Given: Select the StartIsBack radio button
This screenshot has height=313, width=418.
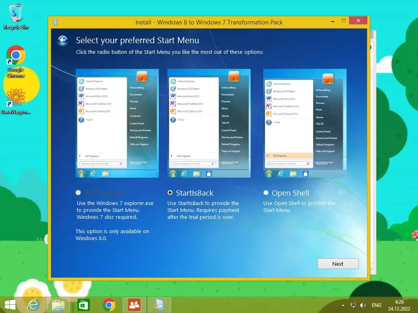Looking at the screenshot, I should pyautogui.click(x=170, y=193).
